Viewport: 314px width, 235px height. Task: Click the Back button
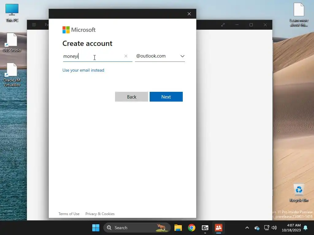pyautogui.click(x=132, y=97)
